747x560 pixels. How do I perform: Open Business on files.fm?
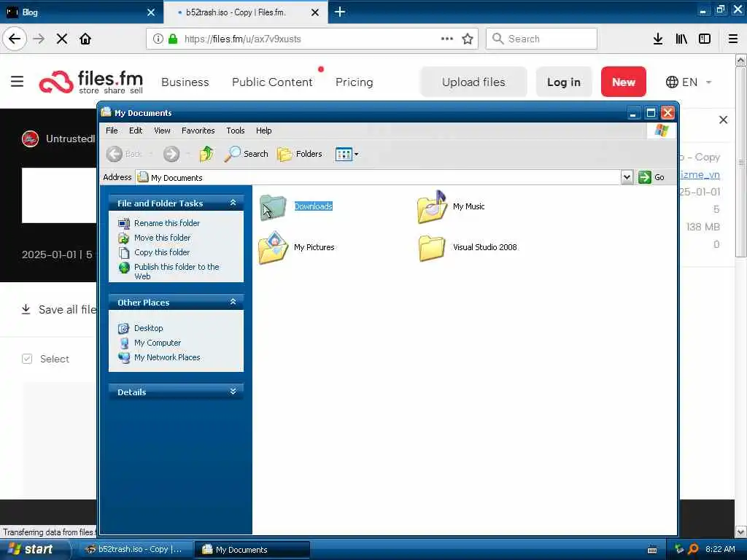click(185, 82)
